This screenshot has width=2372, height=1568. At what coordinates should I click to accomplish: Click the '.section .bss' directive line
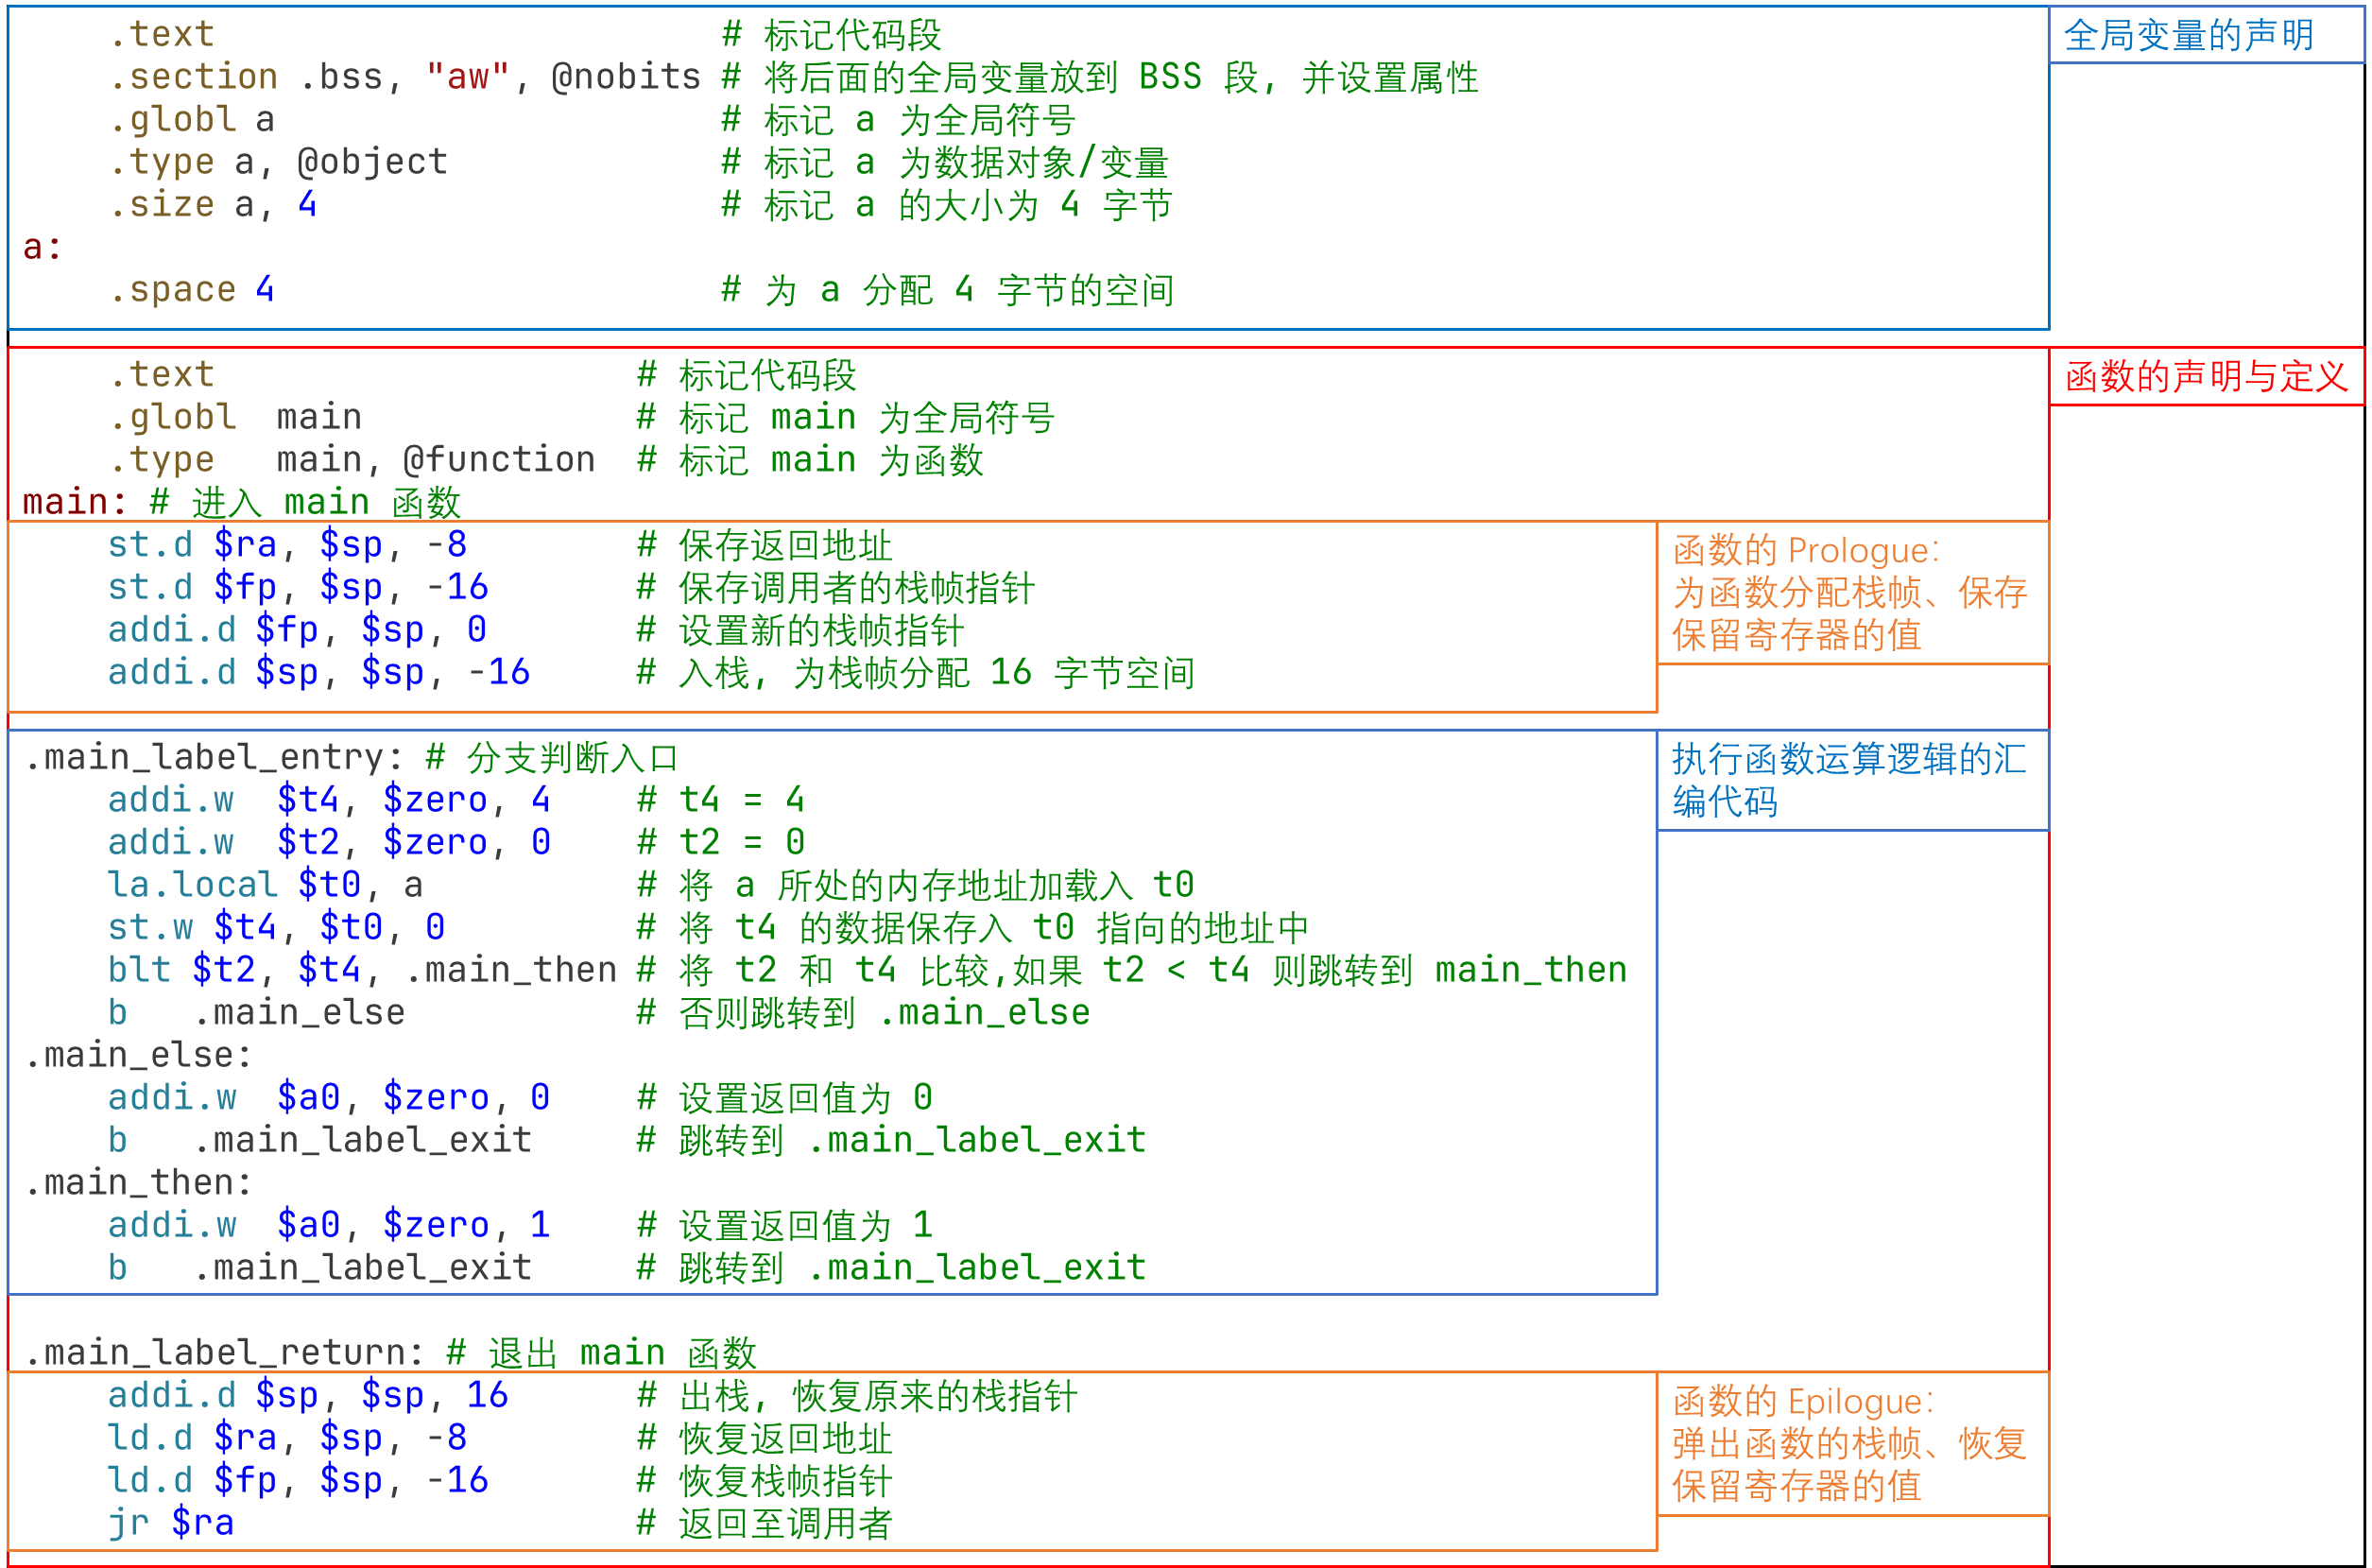(x=404, y=77)
